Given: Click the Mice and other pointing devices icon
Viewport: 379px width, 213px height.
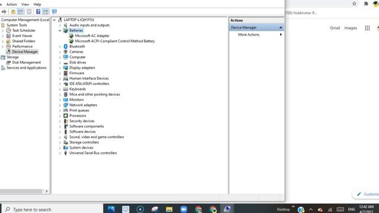Looking at the screenshot, I should 66,95.
